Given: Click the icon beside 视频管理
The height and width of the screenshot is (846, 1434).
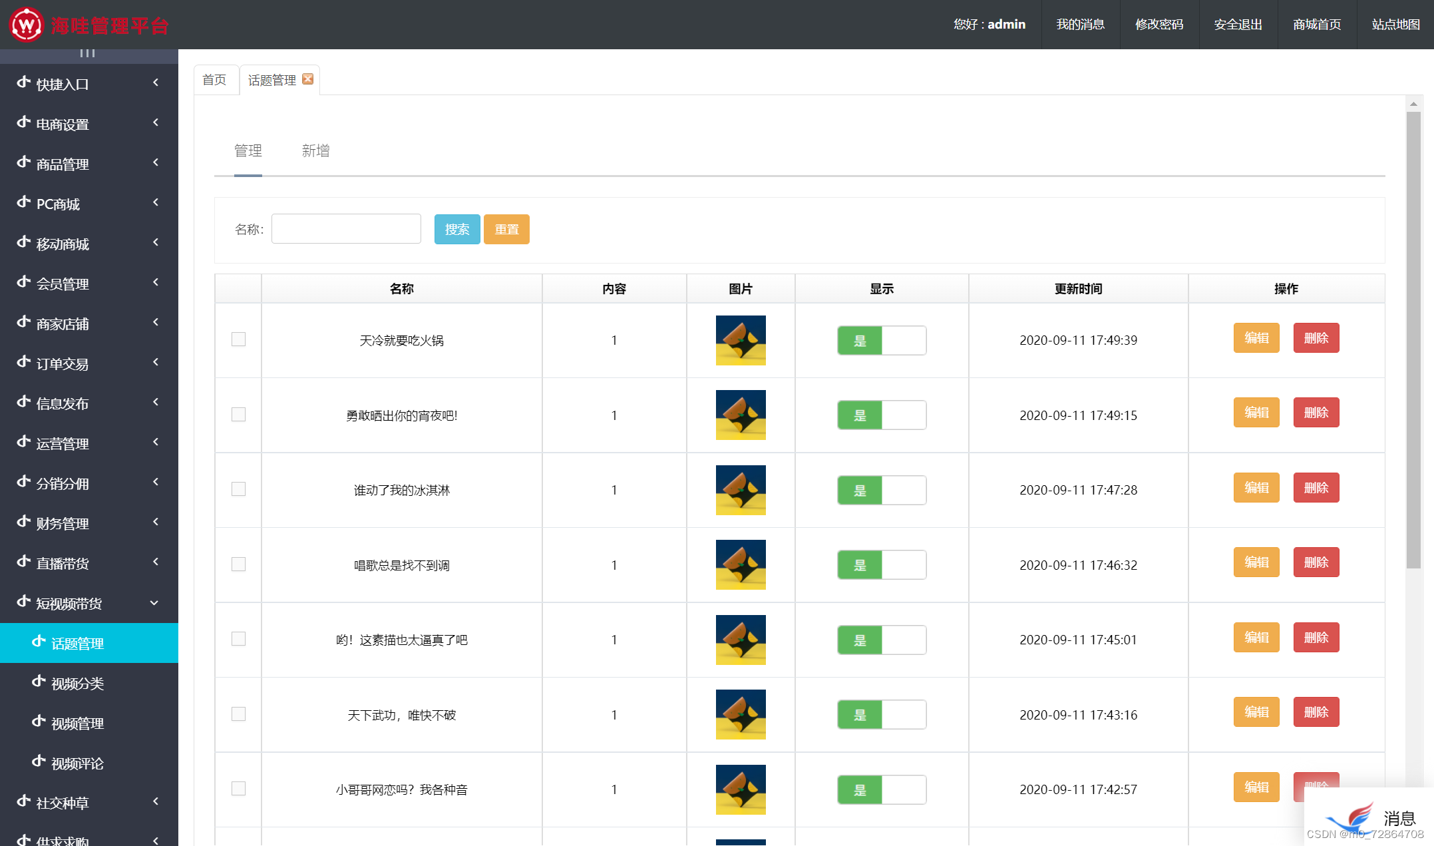Looking at the screenshot, I should click(x=39, y=722).
